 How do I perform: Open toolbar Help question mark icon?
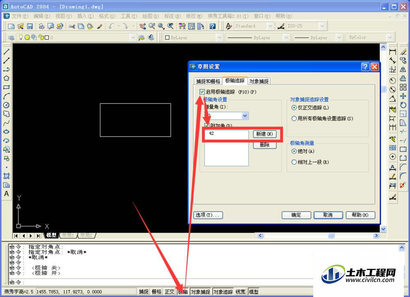[x=212, y=26]
